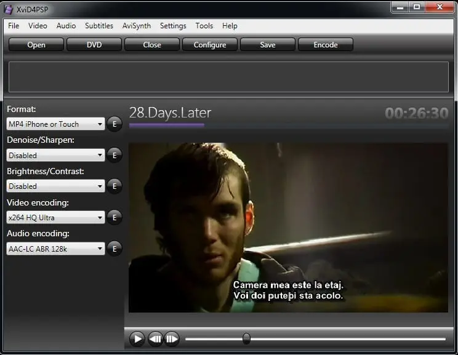
Task: Open the Tools menu
Action: (x=204, y=26)
